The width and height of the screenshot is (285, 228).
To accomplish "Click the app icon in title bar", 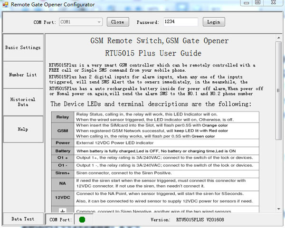I will [x=5, y=4].
